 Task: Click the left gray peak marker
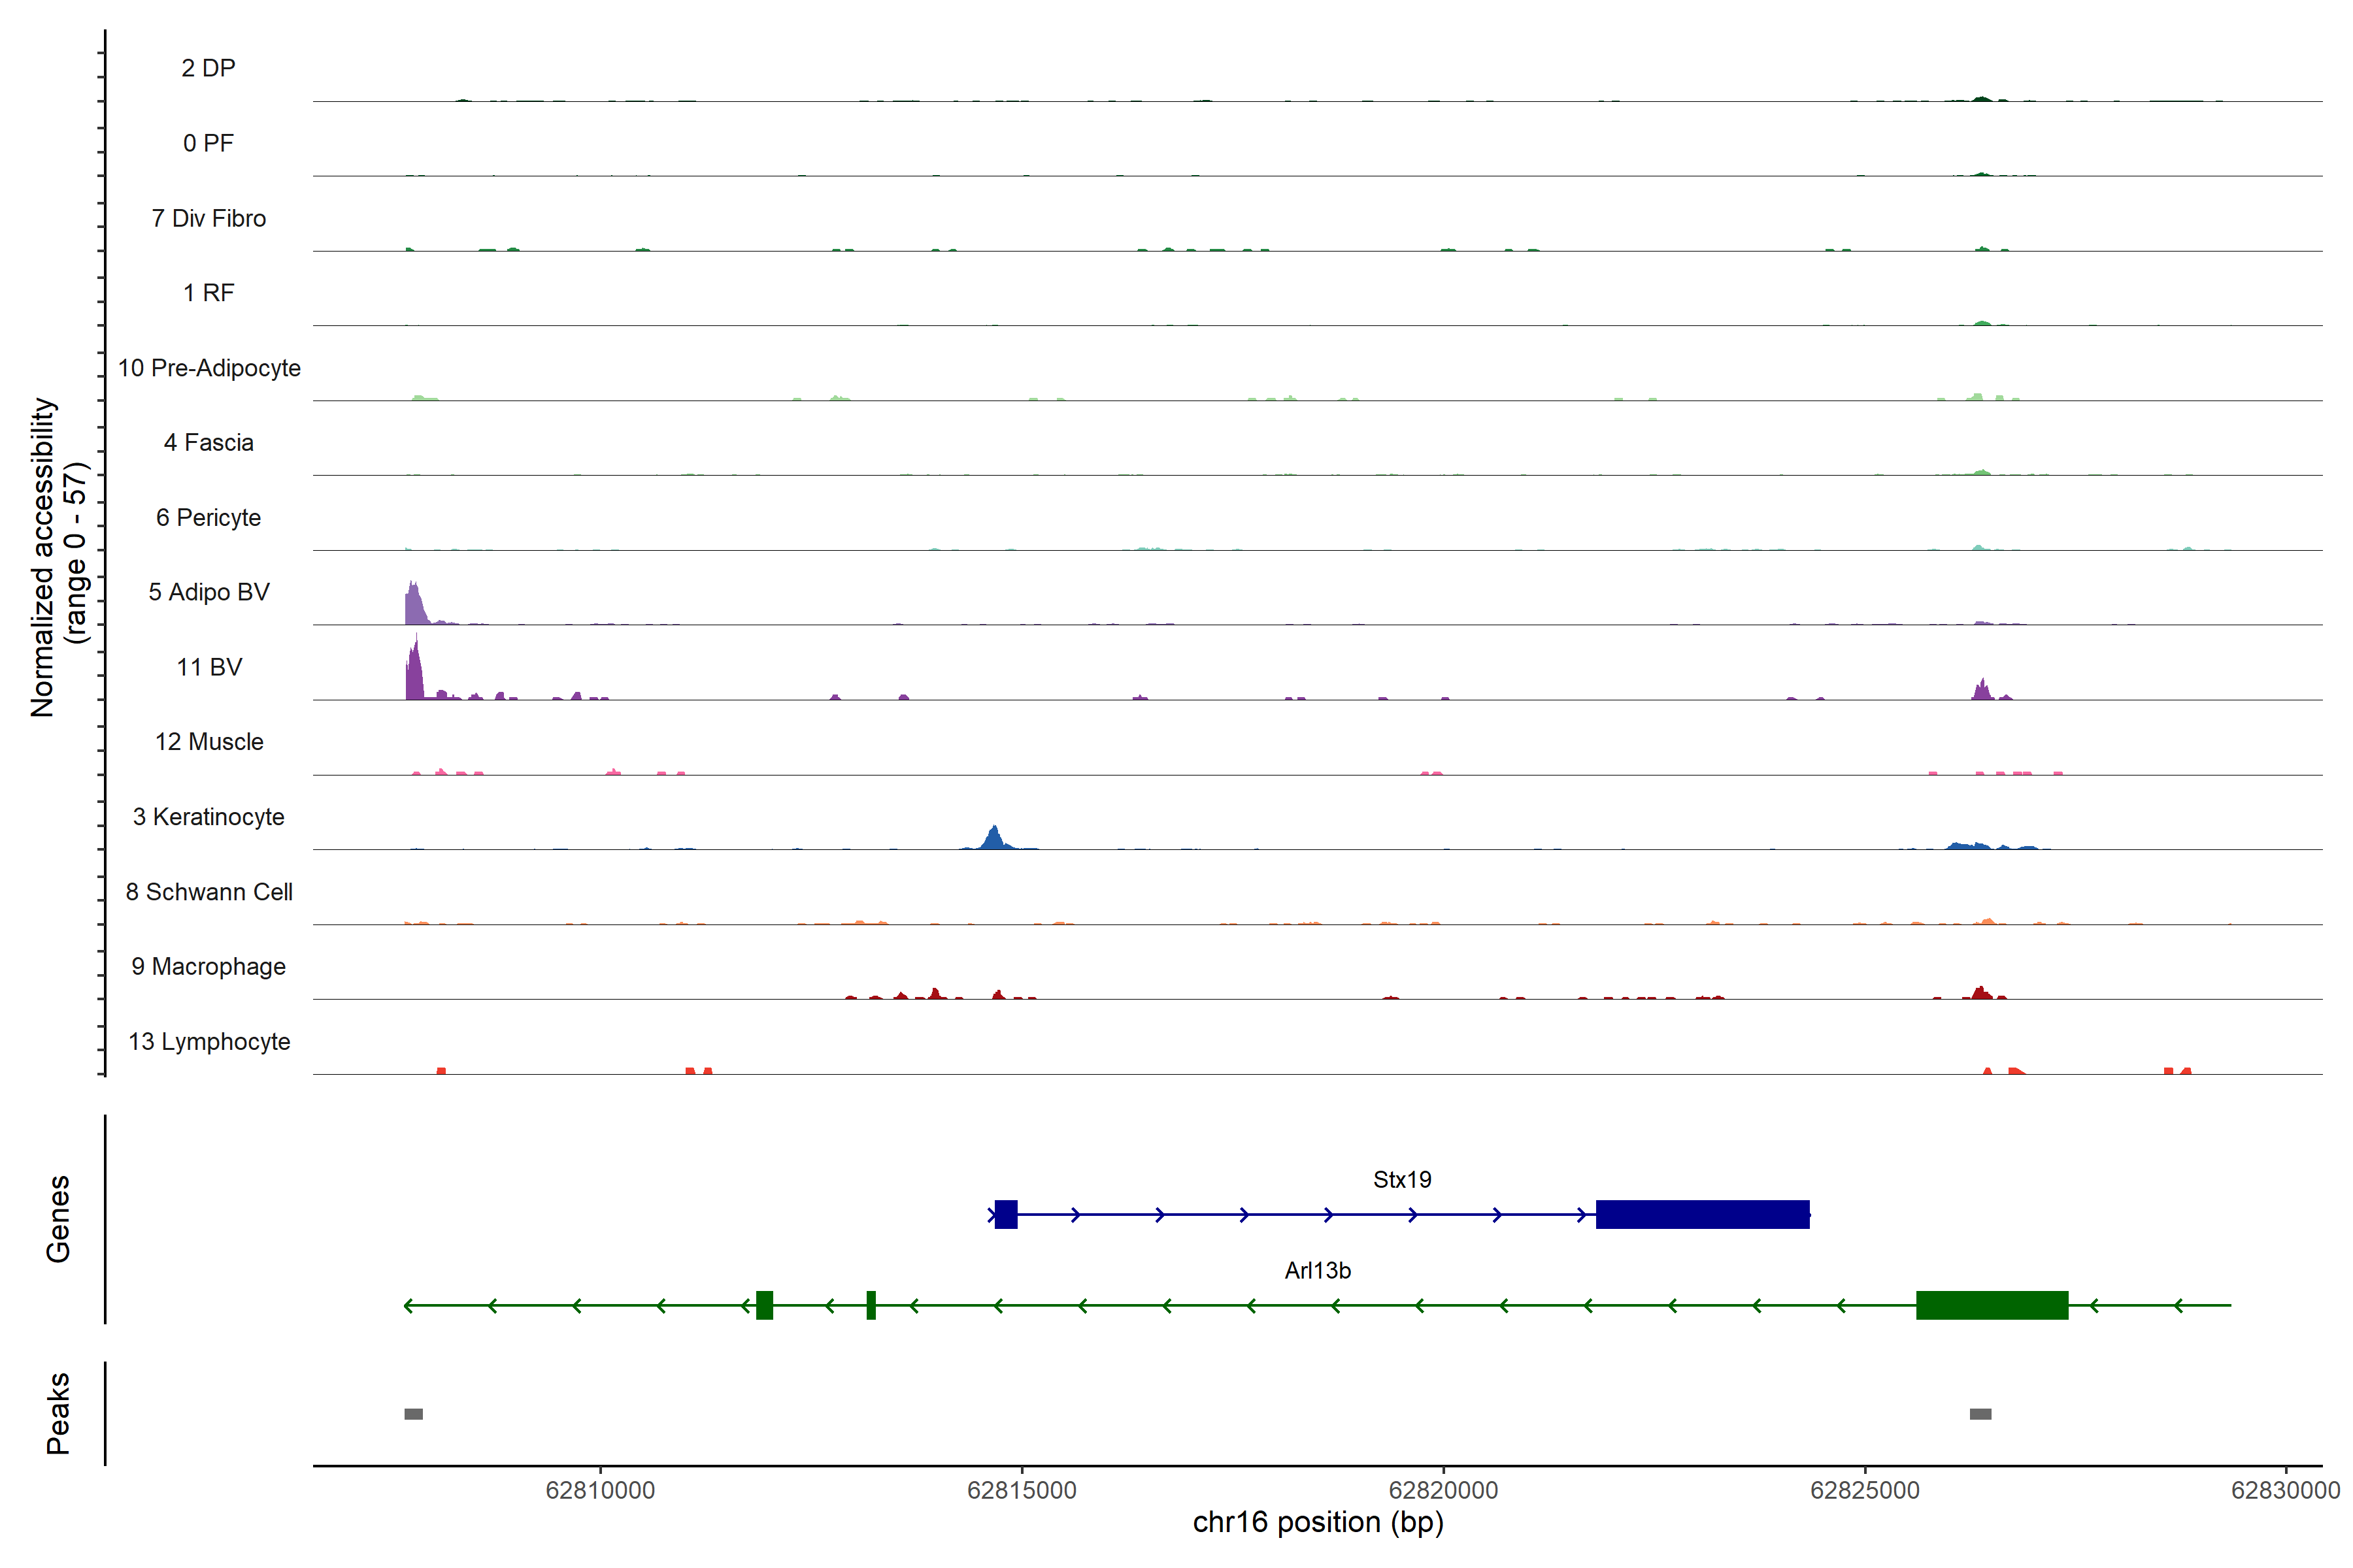[413, 1414]
